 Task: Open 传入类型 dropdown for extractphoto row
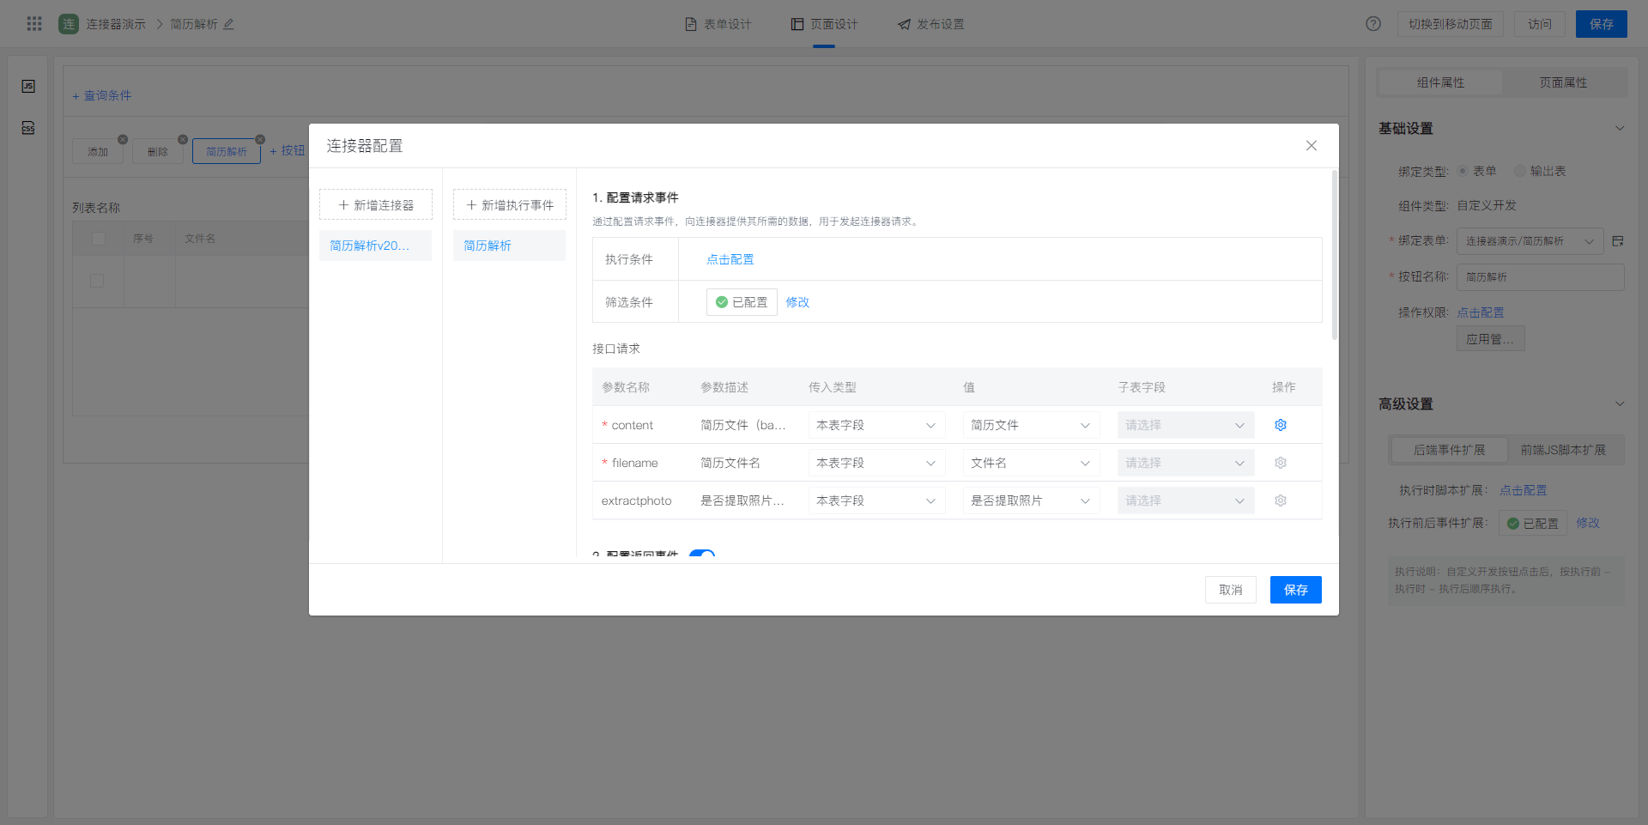click(x=876, y=500)
